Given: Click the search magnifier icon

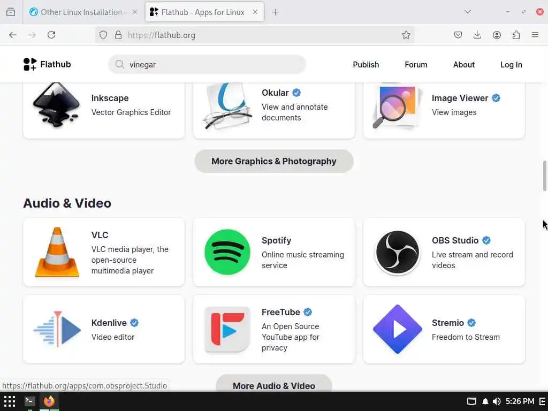Looking at the screenshot, I should (x=119, y=64).
